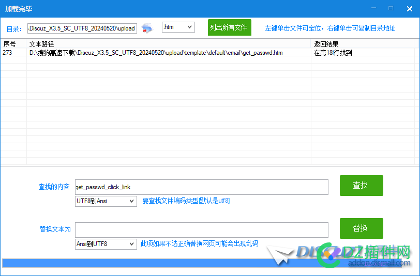Click the browse folder icon beside directory field

[147, 28]
